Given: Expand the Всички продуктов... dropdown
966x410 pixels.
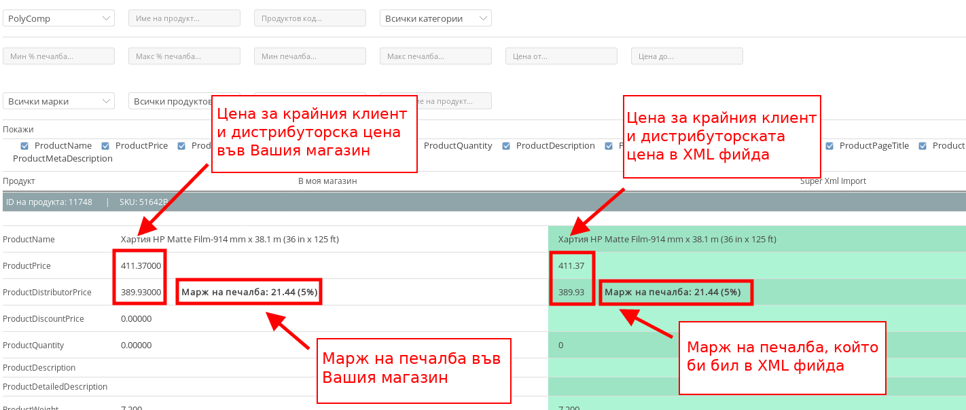Looking at the screenshot, I should 170,101.
